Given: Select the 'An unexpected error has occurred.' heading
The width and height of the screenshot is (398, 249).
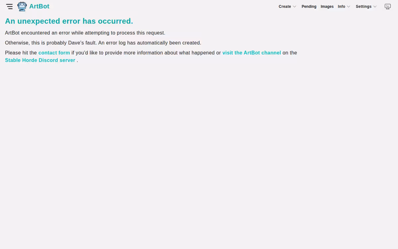Looking at the screenshot, I should tap(69, 21).
